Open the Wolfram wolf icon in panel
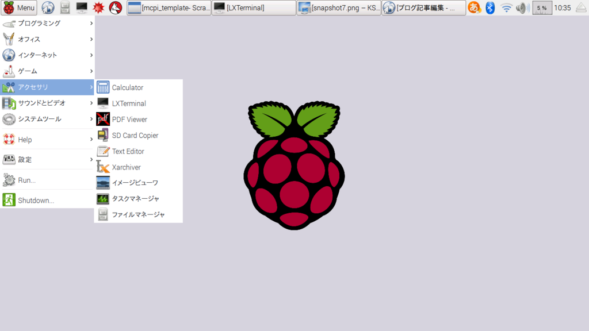This screenshot has height=331, width=589. coord(115,7)
